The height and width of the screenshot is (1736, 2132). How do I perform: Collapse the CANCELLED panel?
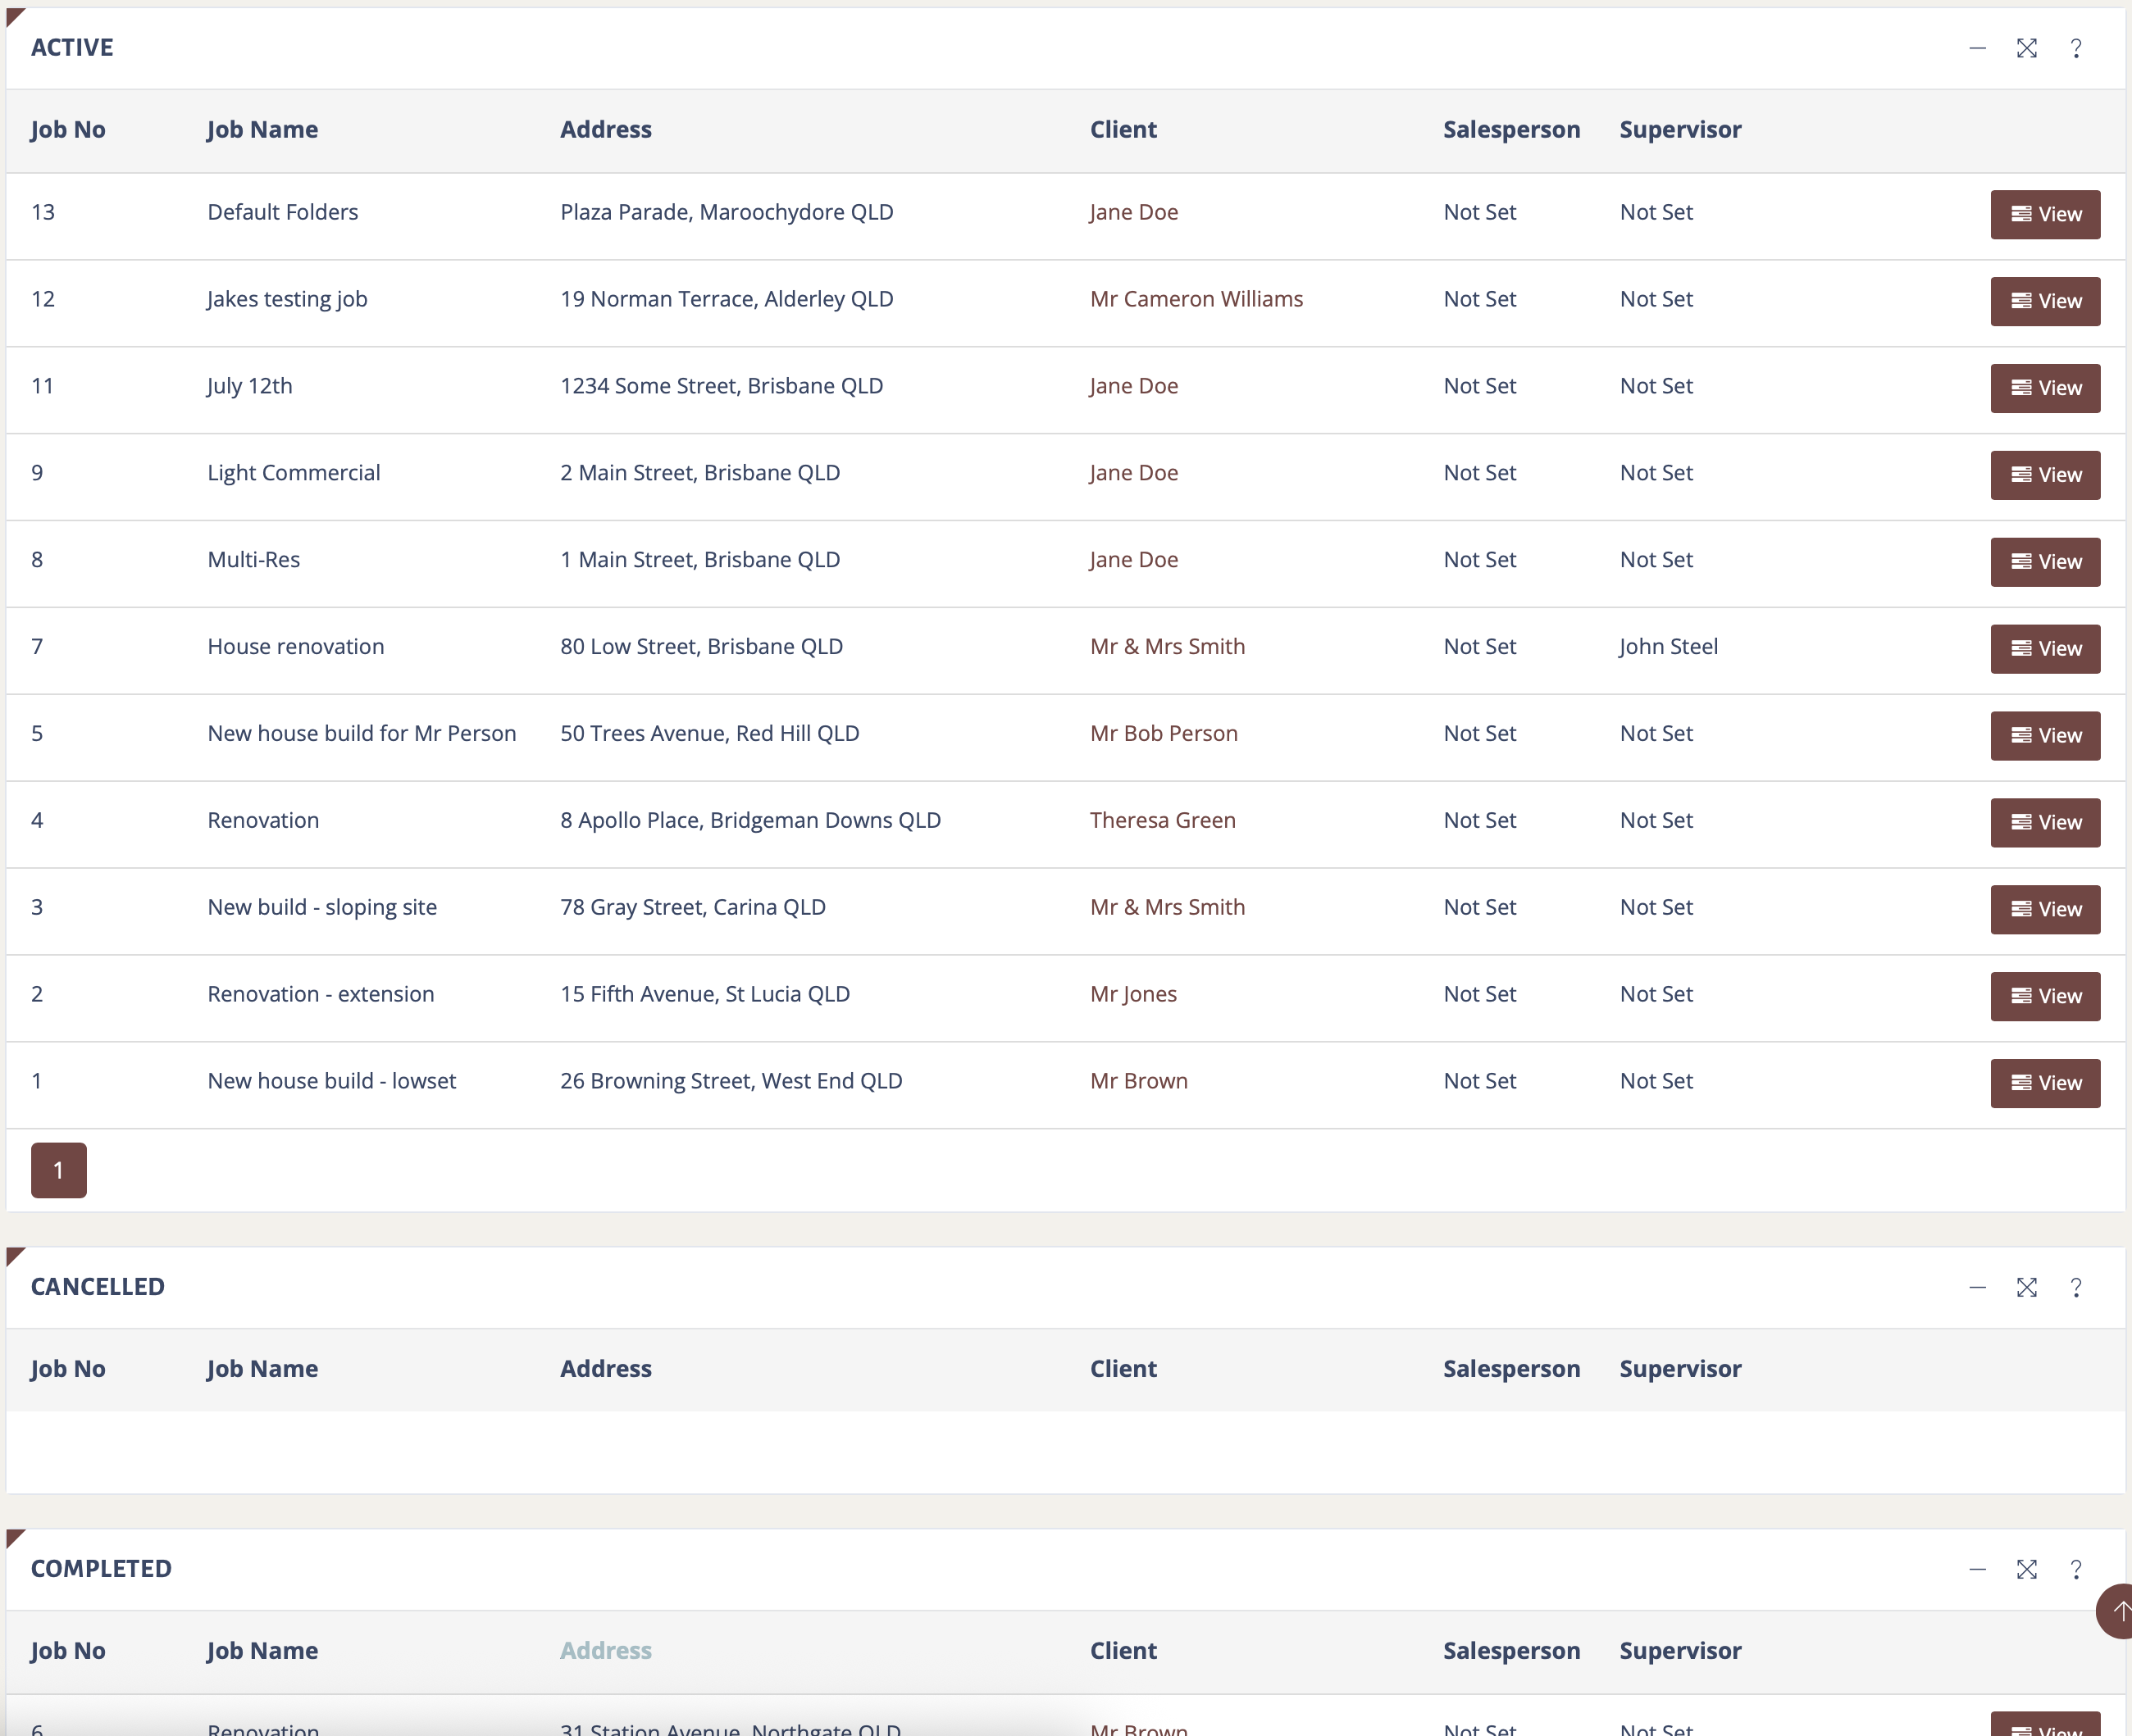pyautogui.click(x=1977, y=1287)
